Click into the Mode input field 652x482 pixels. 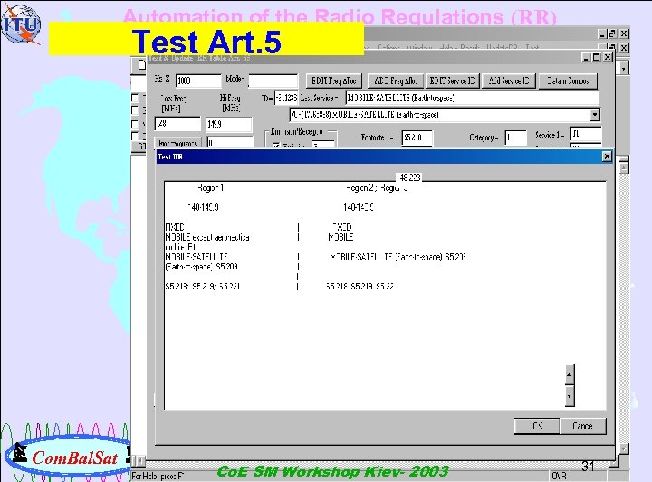click(x=273, y=80)
